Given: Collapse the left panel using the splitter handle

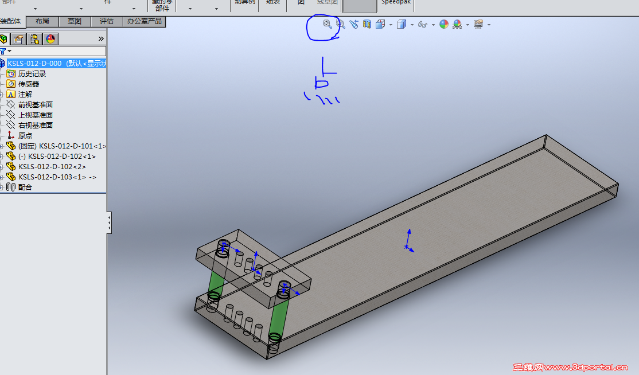Looking at the screenshot, I should pyautogui.click(x=109, y=222).
